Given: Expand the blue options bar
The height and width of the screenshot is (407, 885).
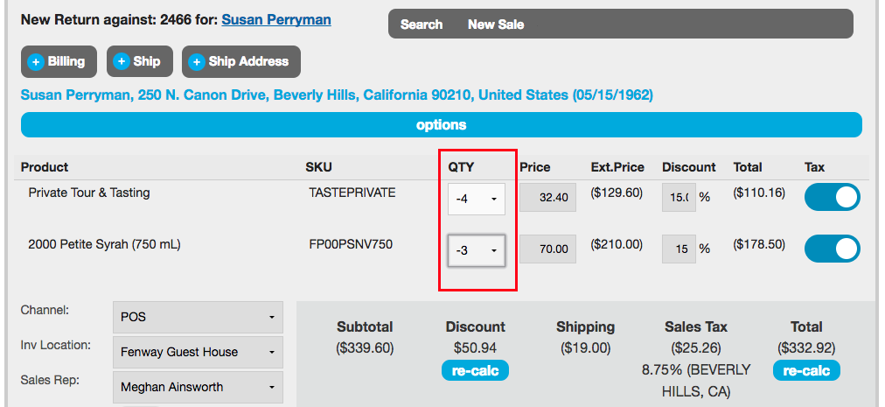Looking at the screenshot, I should pos(442,125).
